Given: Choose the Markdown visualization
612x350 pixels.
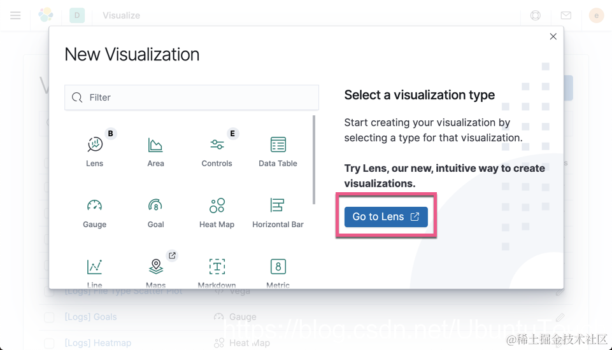Looking at the screenshot, I should [217, 272].
